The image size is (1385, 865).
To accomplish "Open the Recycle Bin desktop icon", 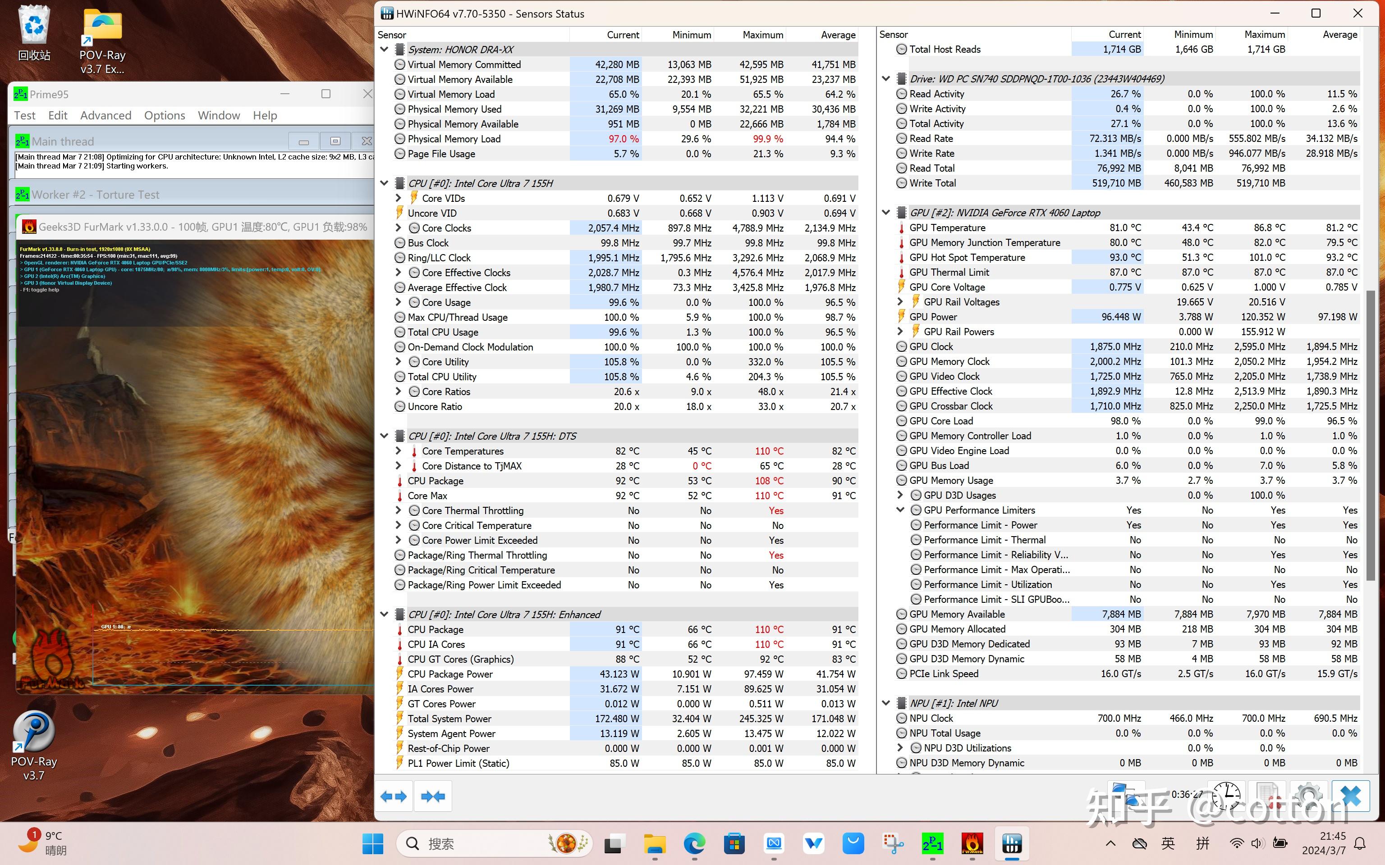I will point(34,33).
